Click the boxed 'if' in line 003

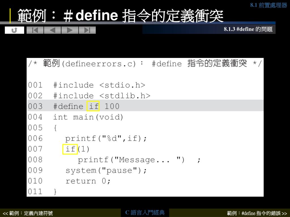(93, 106)
